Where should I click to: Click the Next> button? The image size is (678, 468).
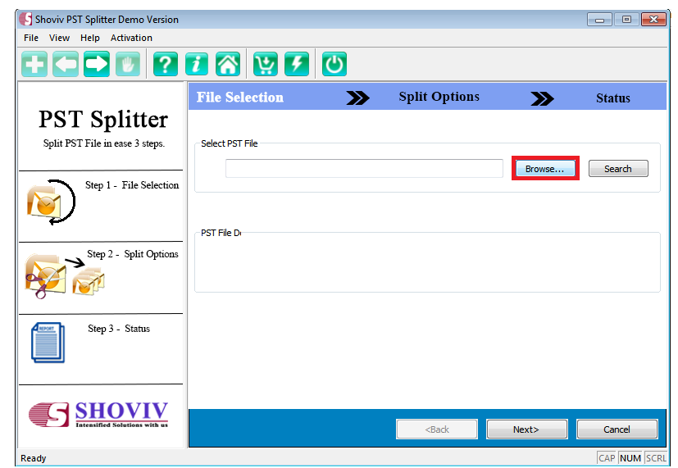point(526,429)
